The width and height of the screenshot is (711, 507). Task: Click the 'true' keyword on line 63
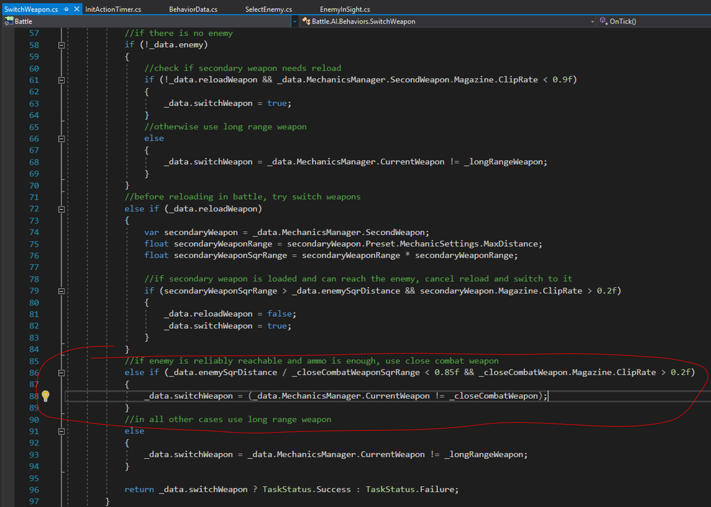(x=277, y=103)
